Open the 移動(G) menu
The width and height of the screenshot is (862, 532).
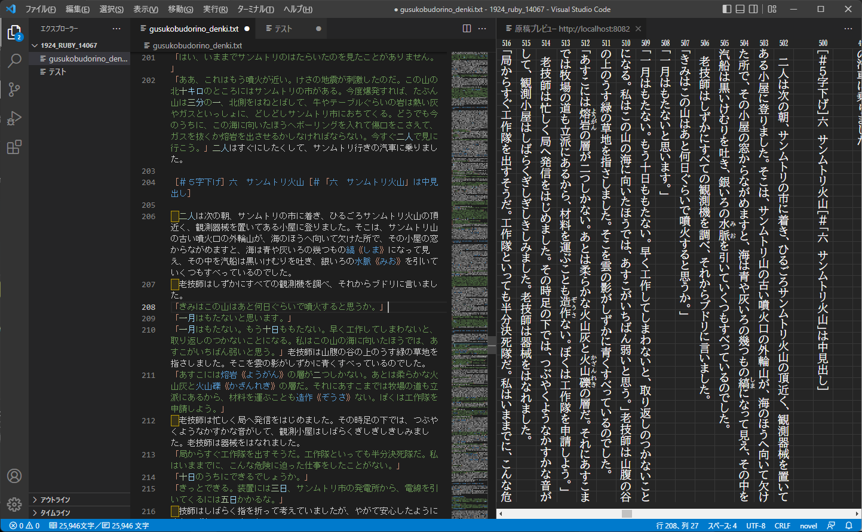coord(180,9)
